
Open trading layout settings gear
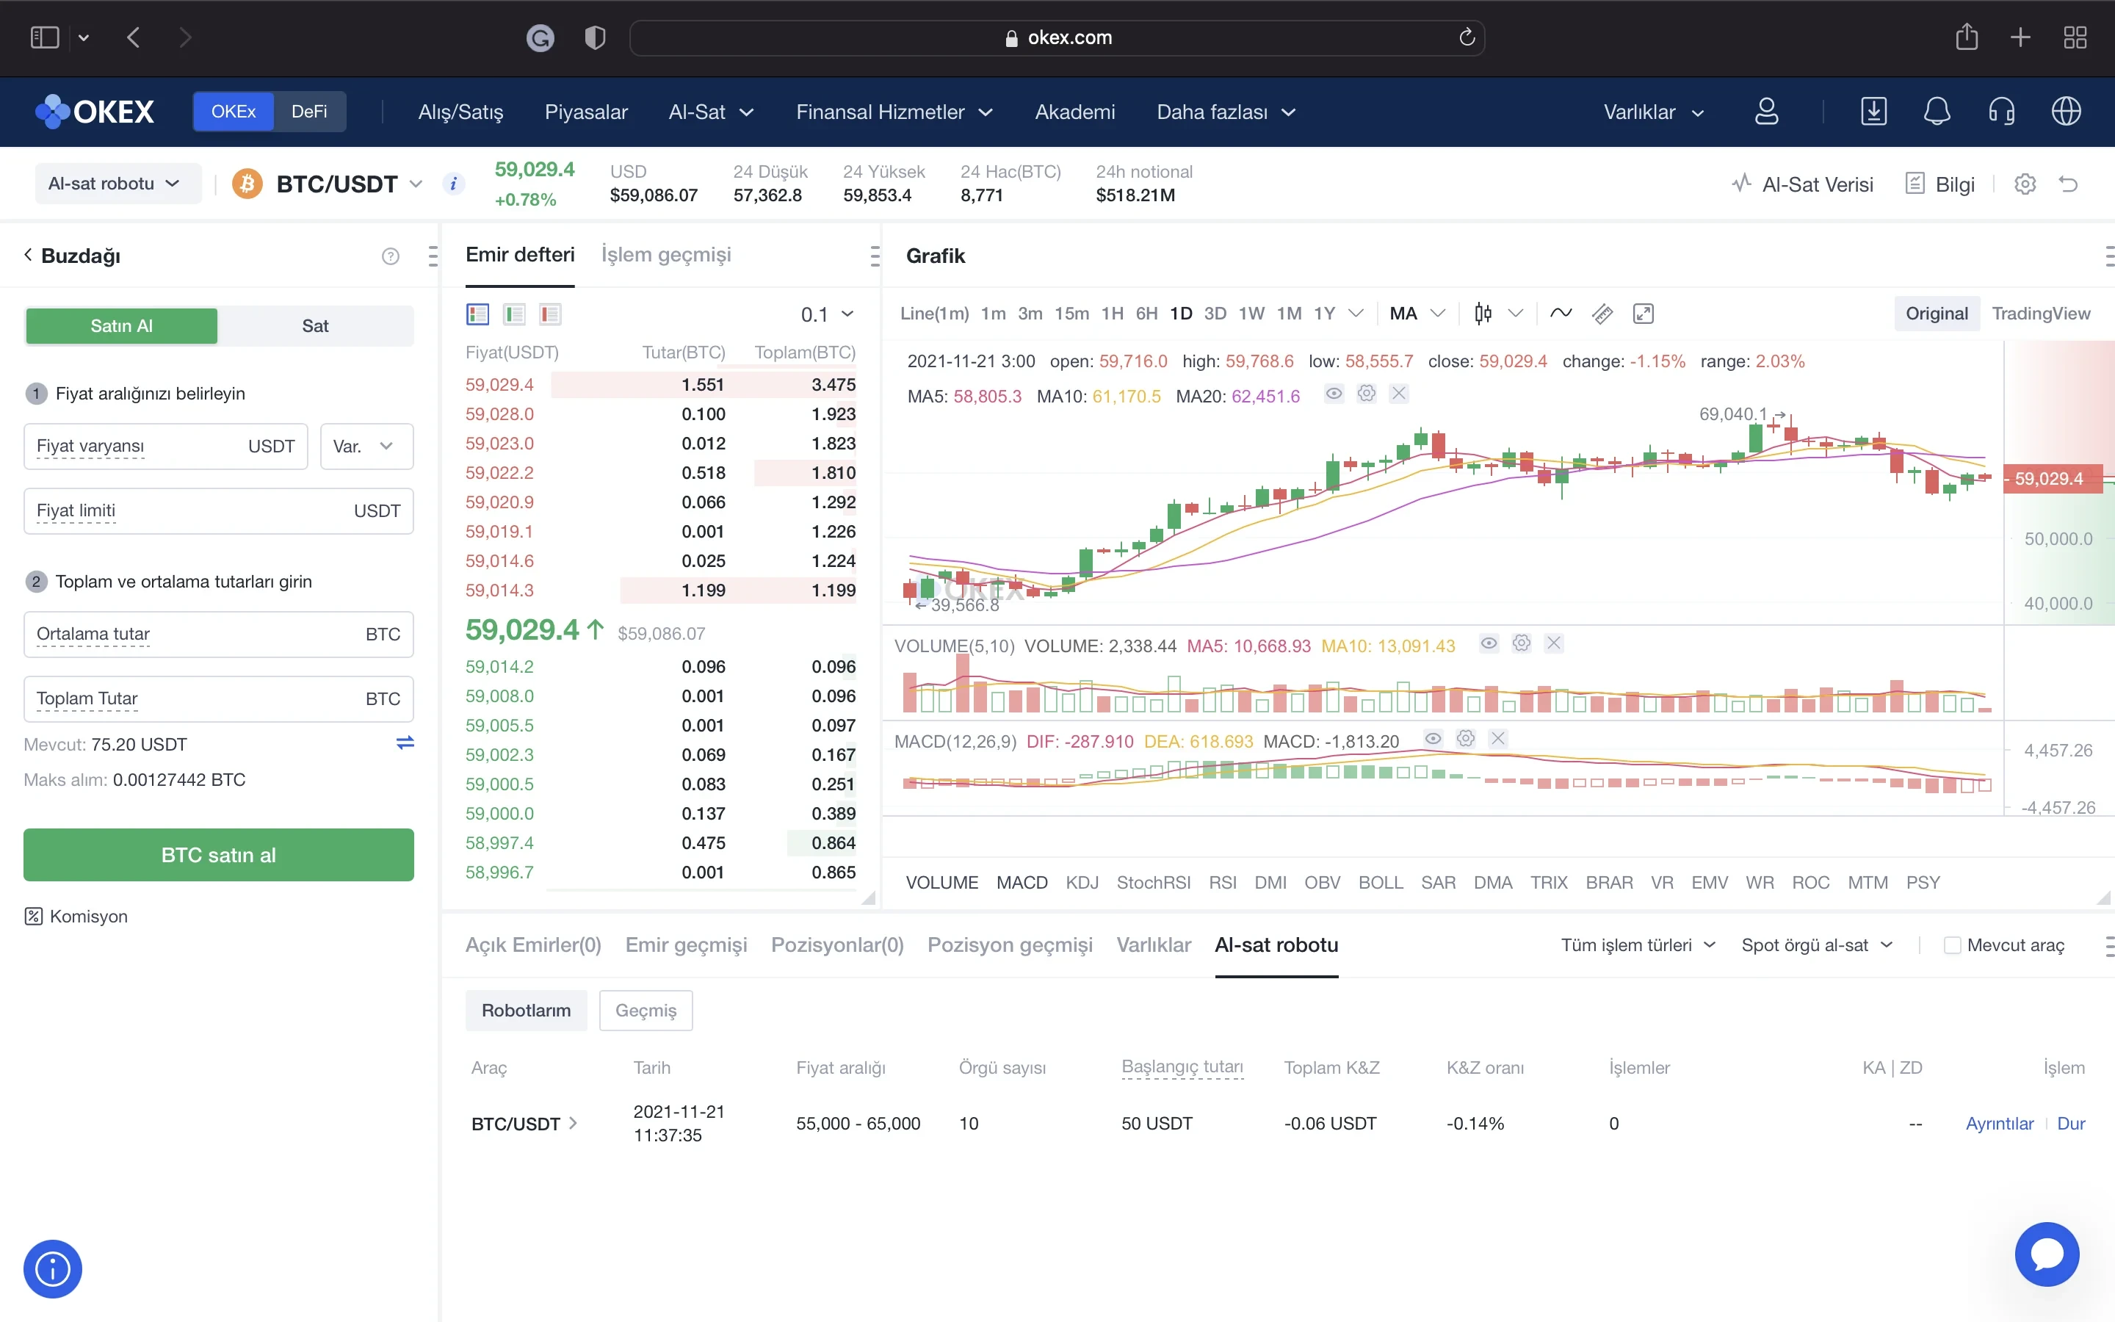2025,184
